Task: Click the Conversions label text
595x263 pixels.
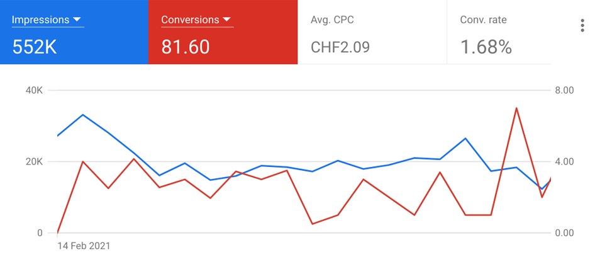Action: point(190,19)
